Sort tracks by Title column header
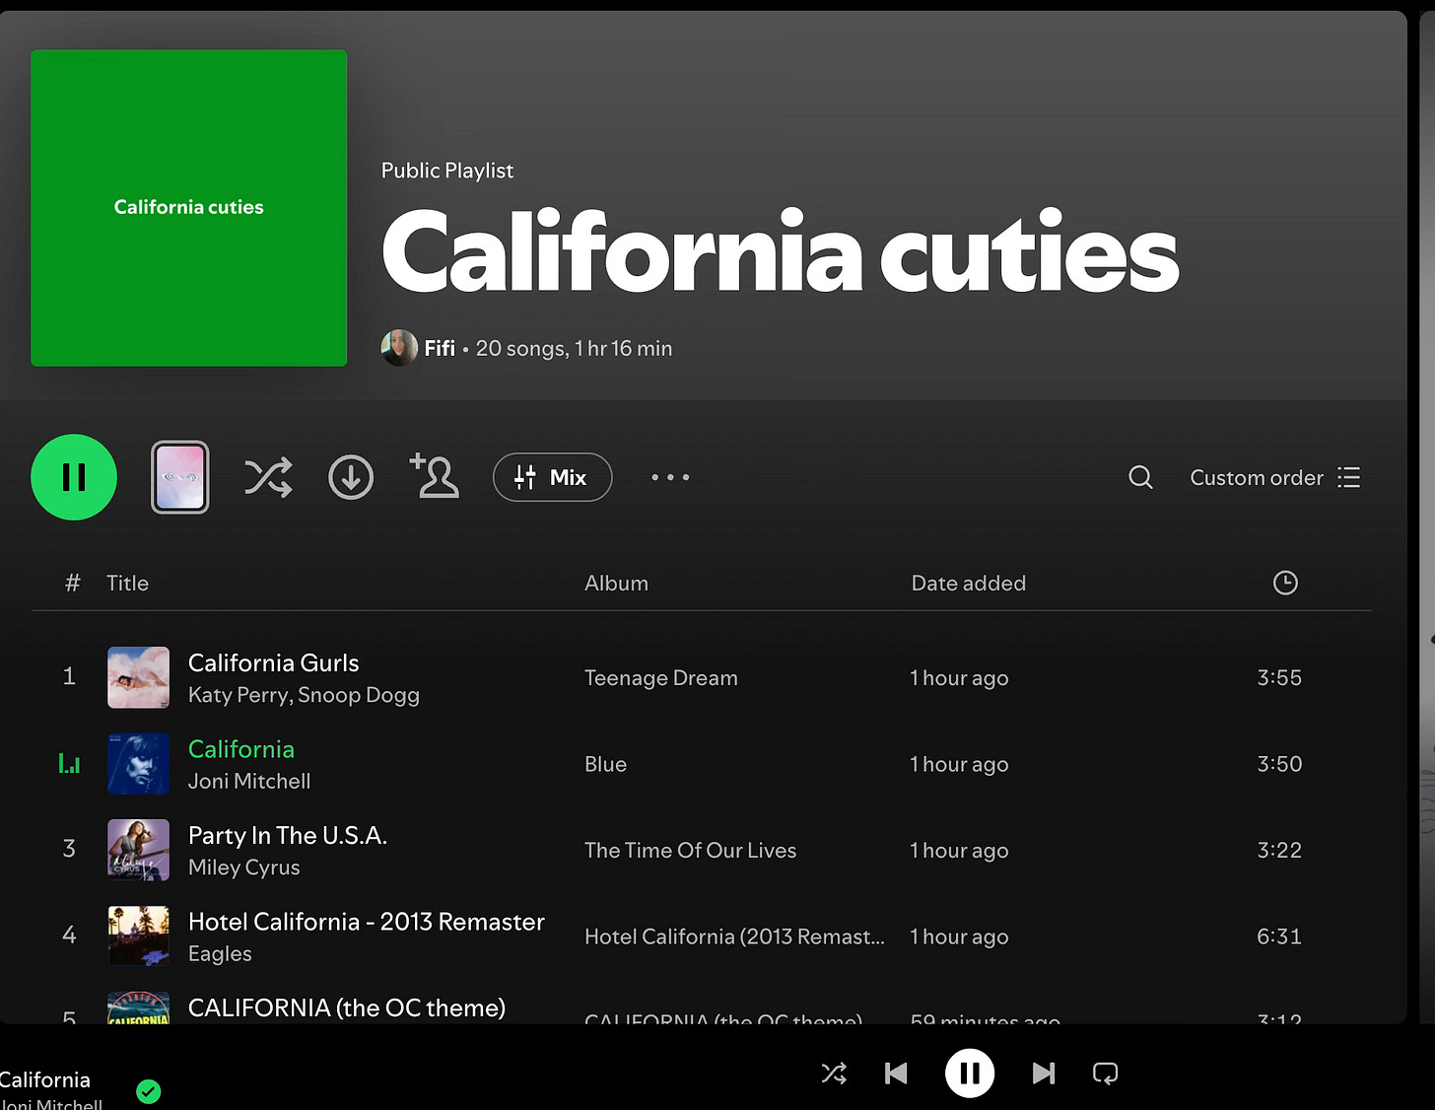This screenshot has width=1435, height=1110. 127,583
